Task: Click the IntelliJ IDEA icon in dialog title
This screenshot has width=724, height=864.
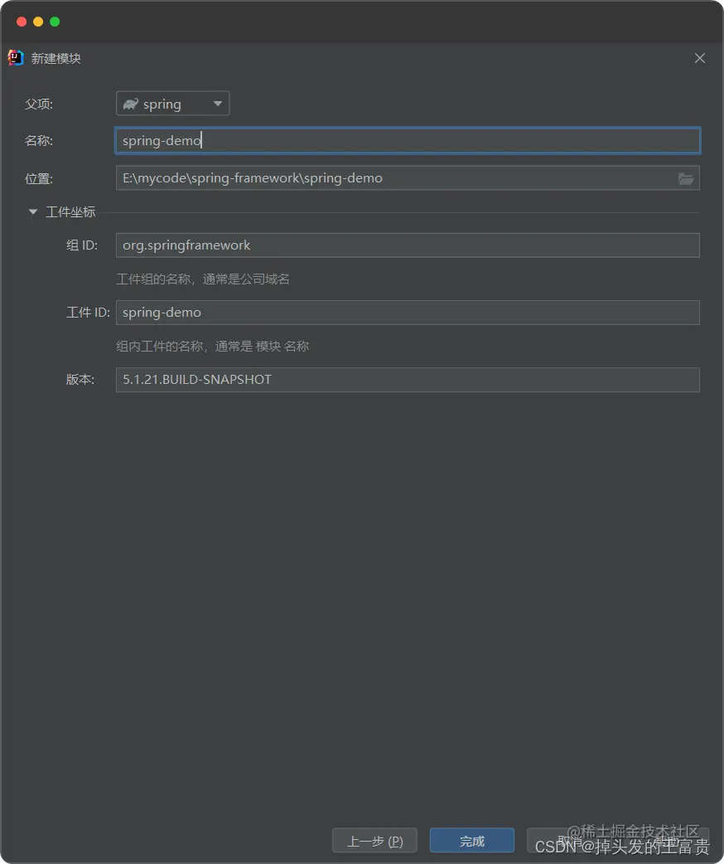Action: [x=16, y=58]
